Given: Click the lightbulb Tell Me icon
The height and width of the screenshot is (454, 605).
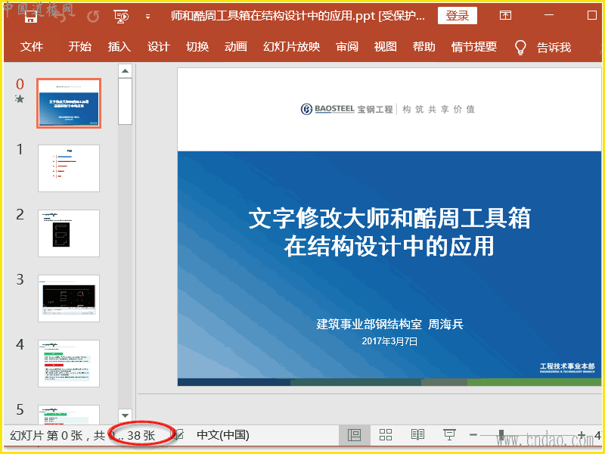Looking at the screenshot, I should [520, 47].
